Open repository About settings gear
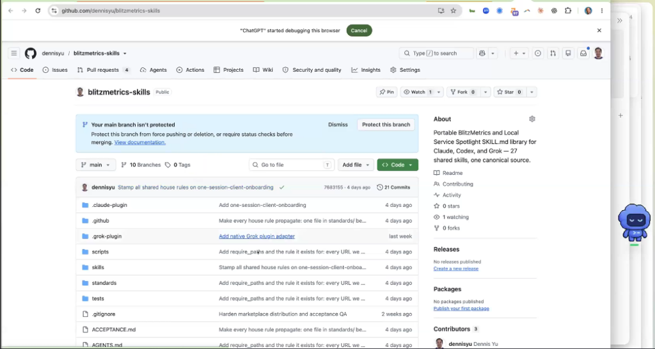Screen dimensions: 655x349 (532, 119)
